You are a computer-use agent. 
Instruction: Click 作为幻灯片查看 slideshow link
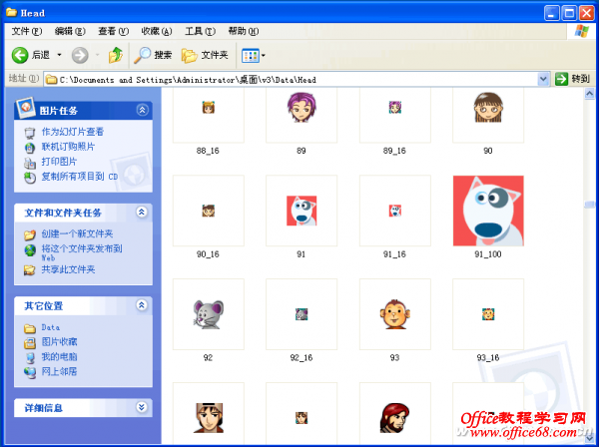(72, 132)
